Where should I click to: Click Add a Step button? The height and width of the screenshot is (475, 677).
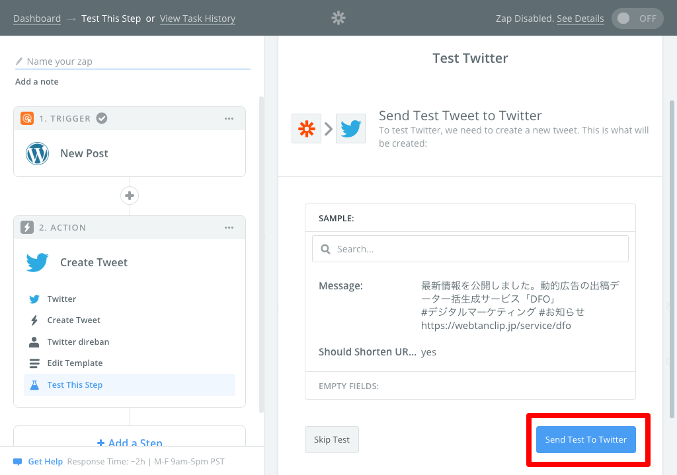click(x=130, y=442)
